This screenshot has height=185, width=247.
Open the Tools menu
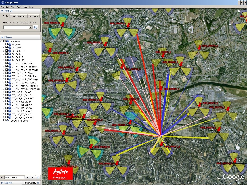pyautogui.click(x=19, y=7)
